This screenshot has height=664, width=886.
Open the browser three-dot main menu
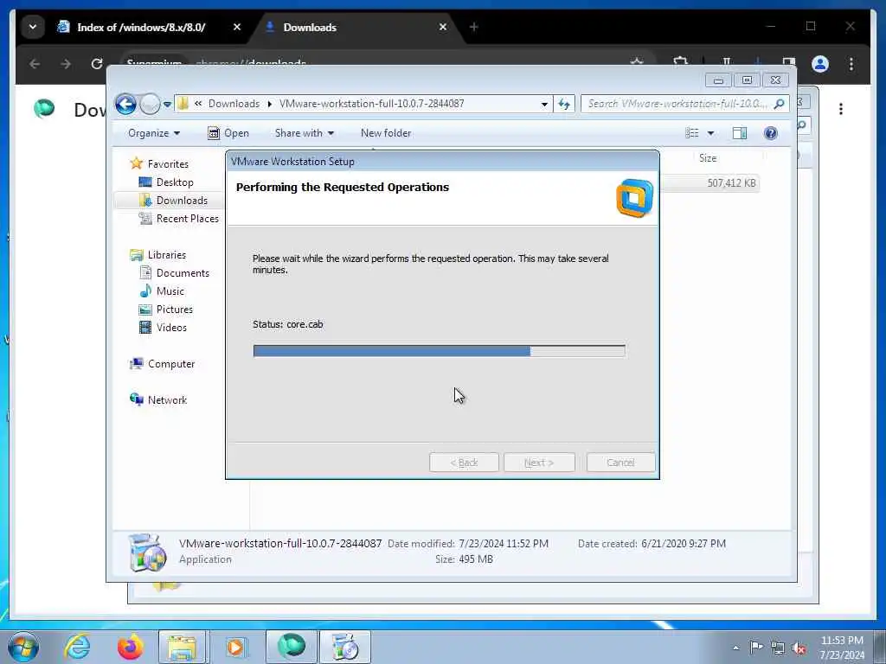click(x=851, y=64)
